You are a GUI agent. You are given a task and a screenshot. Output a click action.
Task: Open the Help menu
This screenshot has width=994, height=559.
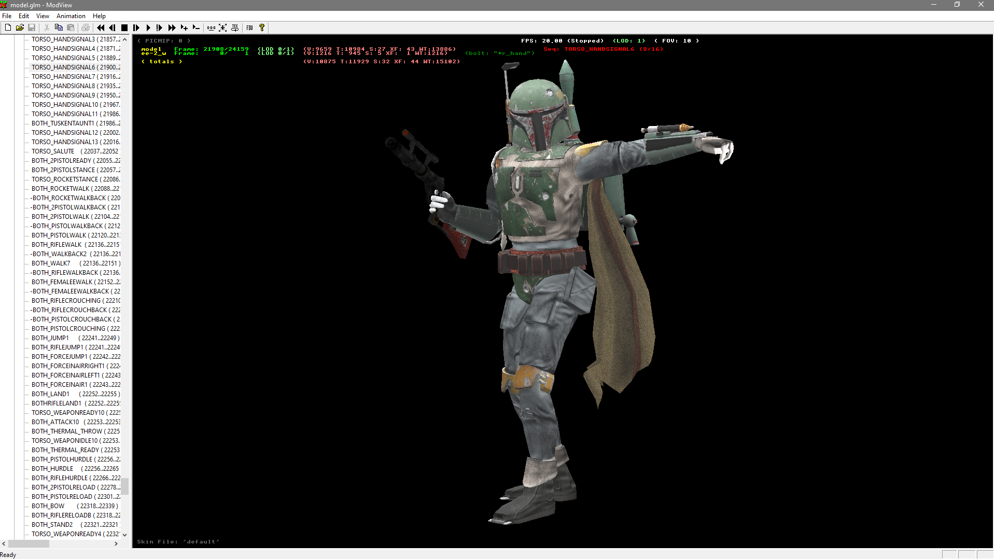click(x=99, y=16)
